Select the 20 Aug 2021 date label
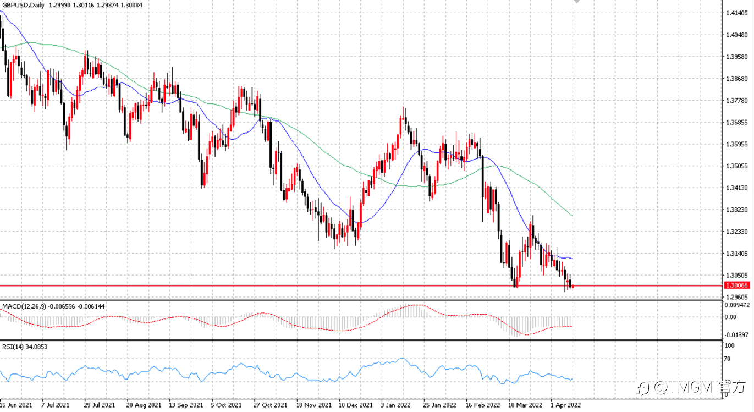This screenshot has height=412, width=754. [x=144, y=405]
